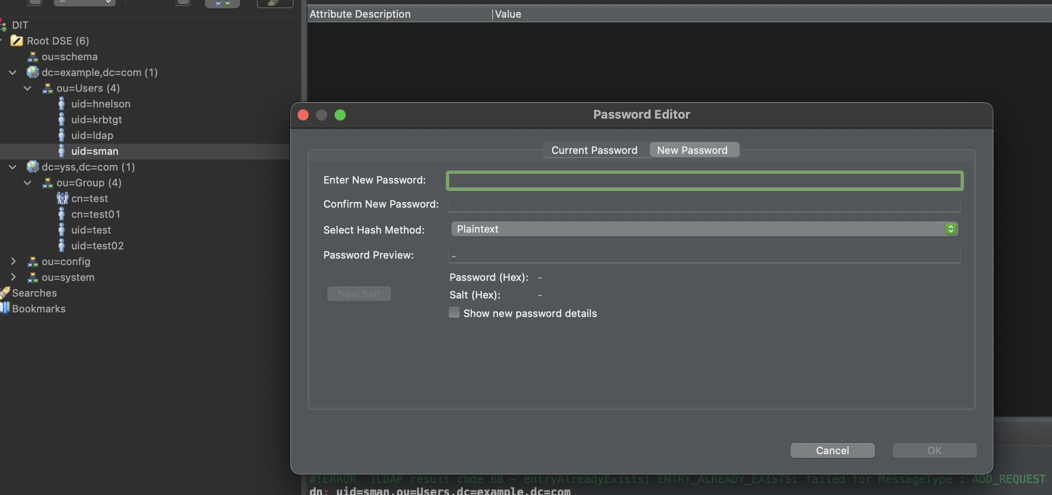Image resolution: width=1052 pixels, height=495 pixels.
Task: Click the Root DSE folder icon
Action: (x=17, y=41)
